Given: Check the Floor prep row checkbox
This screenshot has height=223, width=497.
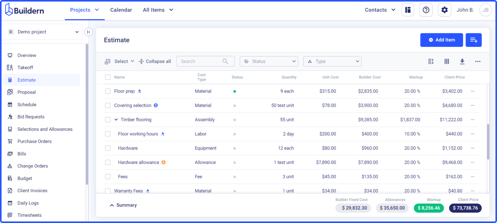Looking at the screenshot, I should click(108, 91).
